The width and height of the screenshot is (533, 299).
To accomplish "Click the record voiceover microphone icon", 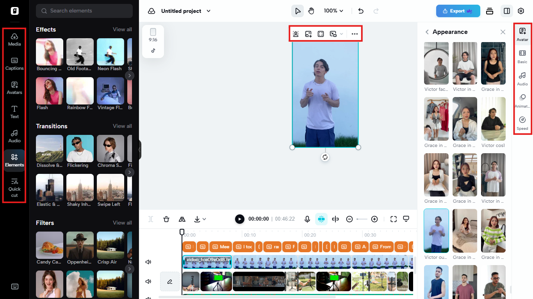I will [307, 219].
